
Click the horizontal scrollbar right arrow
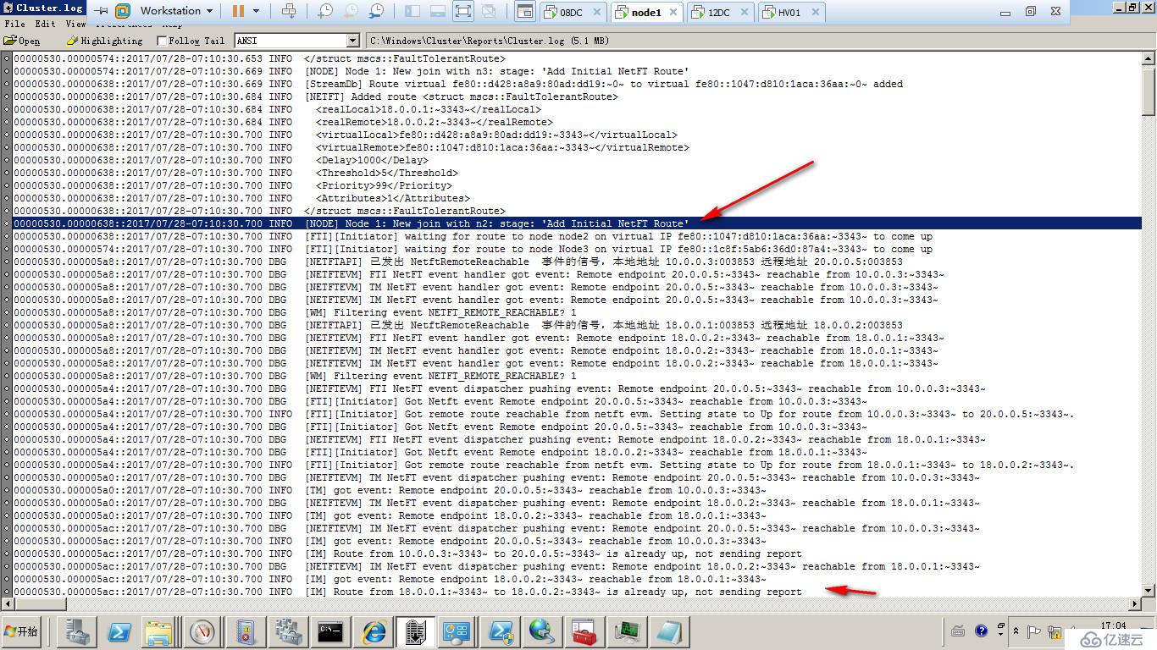1135,603
